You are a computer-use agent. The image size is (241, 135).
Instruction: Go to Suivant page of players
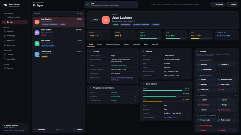78,130
